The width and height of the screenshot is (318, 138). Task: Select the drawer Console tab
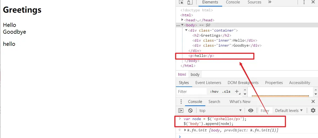(x=195, y=102)
